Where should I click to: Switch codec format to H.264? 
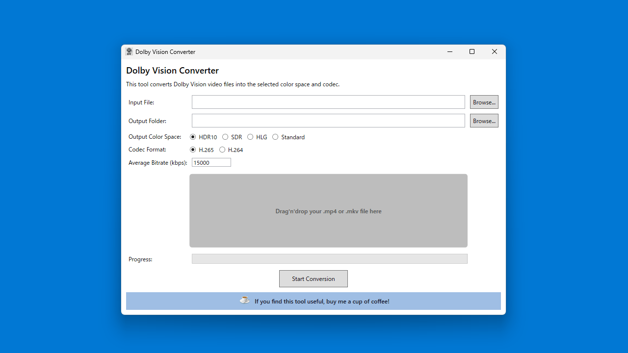pyautogui.click(x=231, y=150)
